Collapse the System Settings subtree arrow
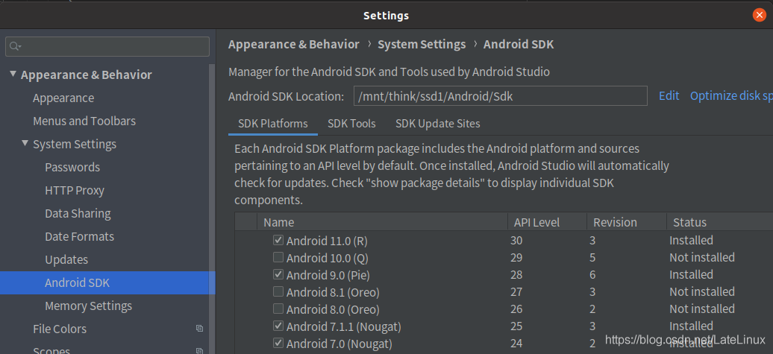This screenshot has width=773, height=354. pyautogui.click(x=25, y=144)
